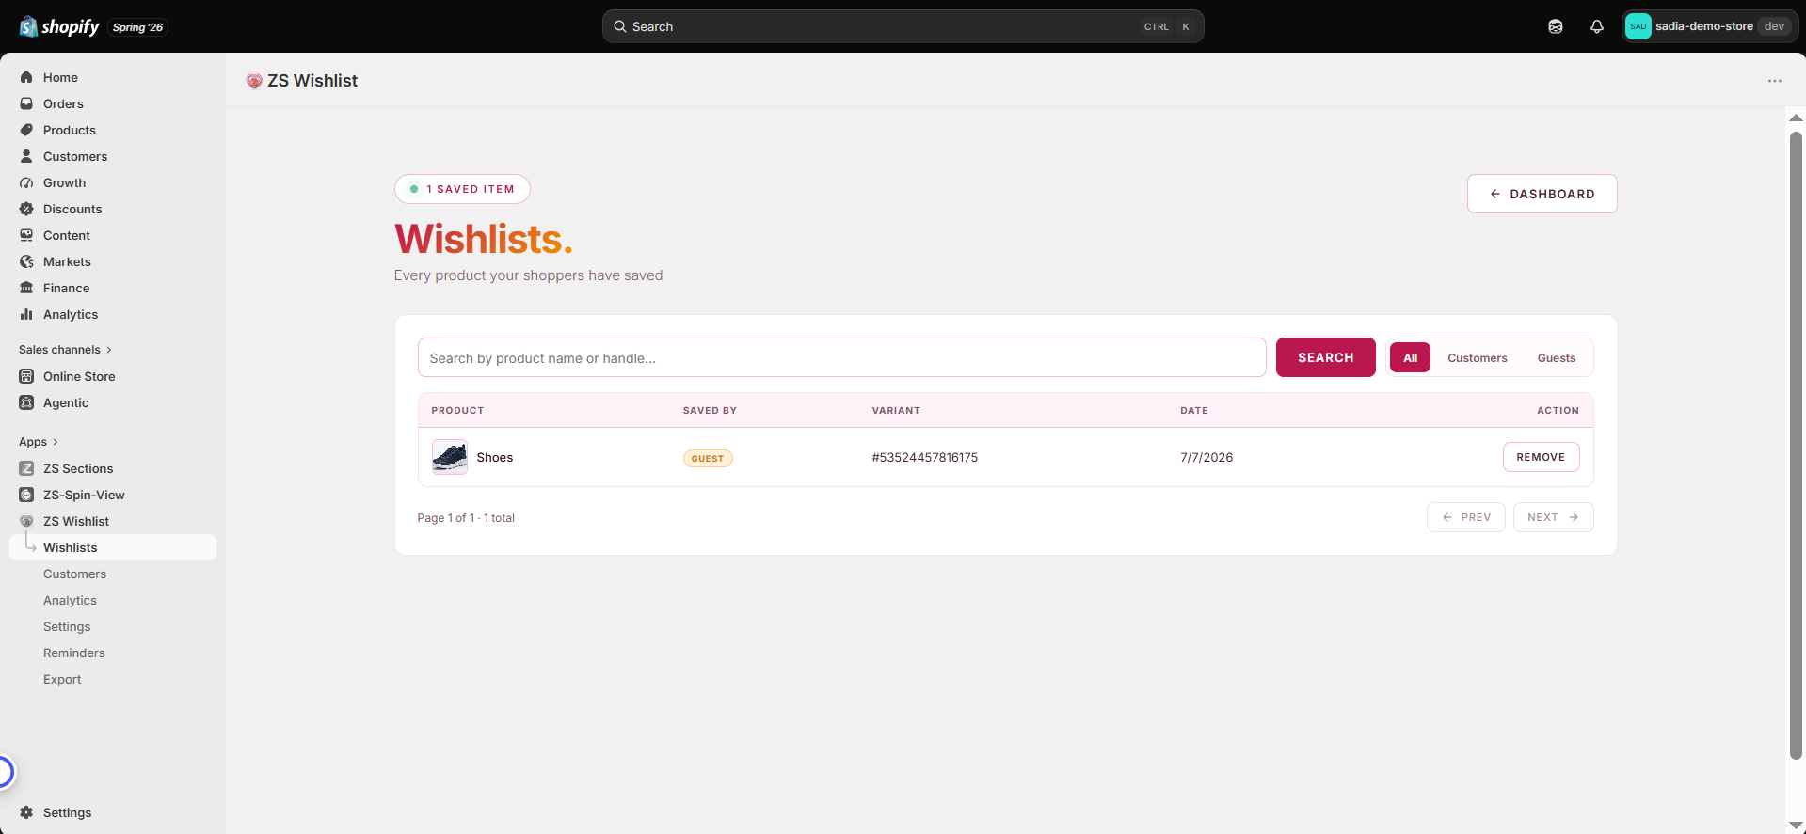Click the Shopify logo
The width and height of the screenshot is (1806, 834).
59,26
